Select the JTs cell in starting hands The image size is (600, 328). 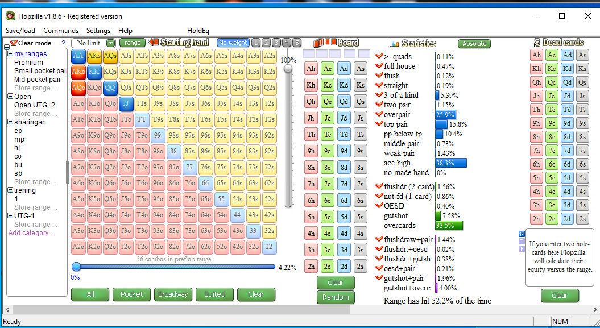point(142,103)
